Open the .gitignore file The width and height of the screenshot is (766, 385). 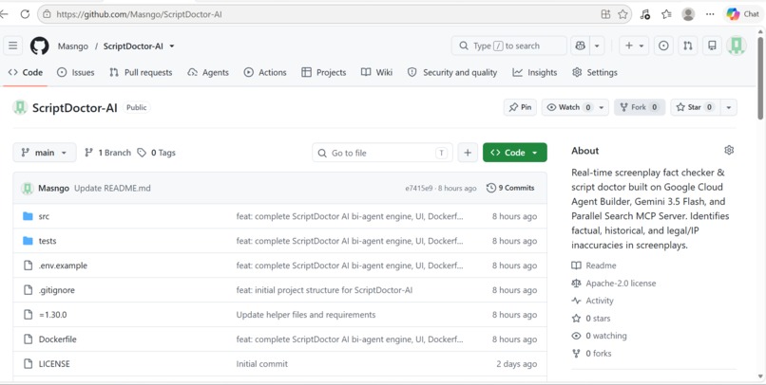point(57,290)
